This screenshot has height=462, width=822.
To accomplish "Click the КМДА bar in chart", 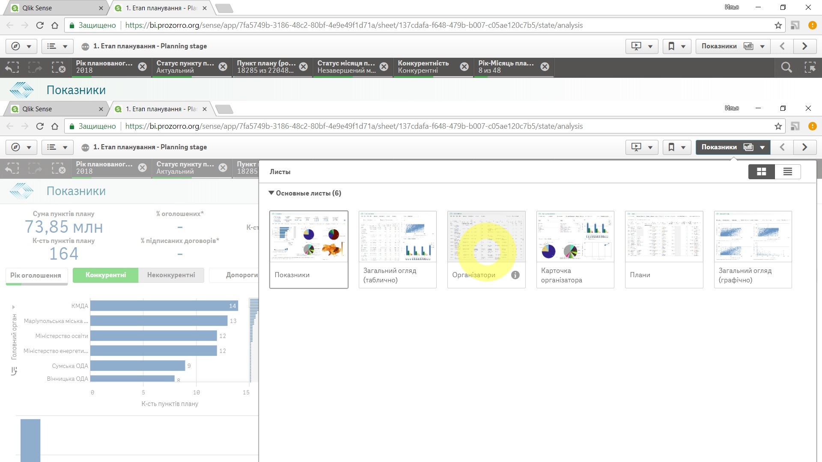I will [164, 306].
